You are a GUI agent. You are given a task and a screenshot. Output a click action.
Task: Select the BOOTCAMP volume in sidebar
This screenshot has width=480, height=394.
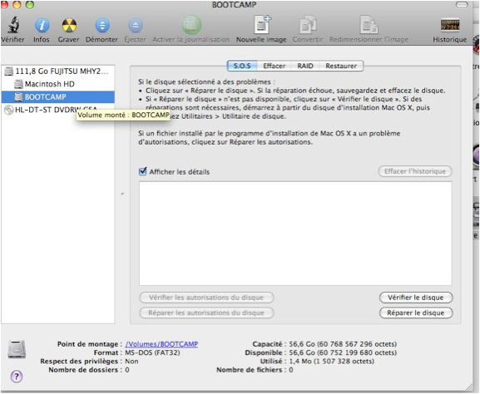tap(58, 97)
